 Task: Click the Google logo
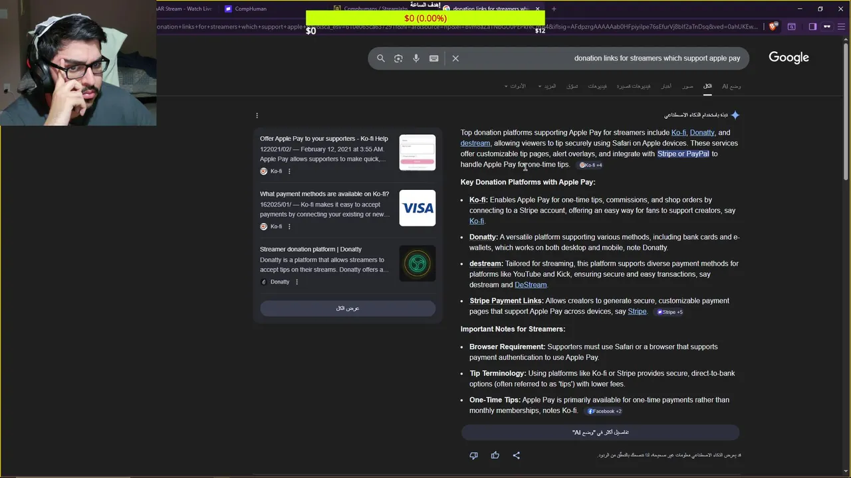789,58
